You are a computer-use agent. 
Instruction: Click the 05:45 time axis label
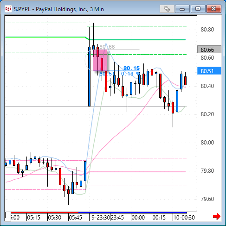click(x=75, y=218)
